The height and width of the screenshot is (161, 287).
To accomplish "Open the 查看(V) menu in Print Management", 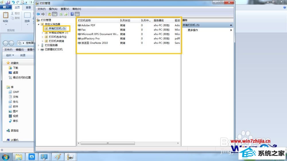I will [x=65, y=9].
